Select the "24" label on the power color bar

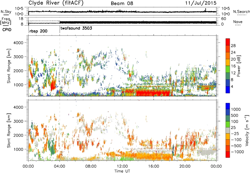point(233,52)
